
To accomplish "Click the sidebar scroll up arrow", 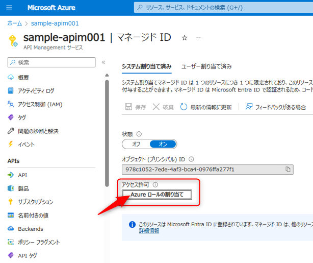I will click(107, 75).
